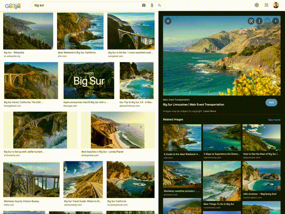
Task: Click the Google logo
Action: [13, 6]
